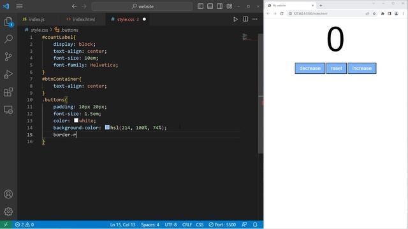Open the editor More Actions ellipsis
The width and height of the screenshot is (408, 229).
[255, 19]
